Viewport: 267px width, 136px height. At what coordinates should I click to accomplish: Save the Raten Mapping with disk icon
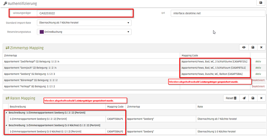(x=253, y=98)
